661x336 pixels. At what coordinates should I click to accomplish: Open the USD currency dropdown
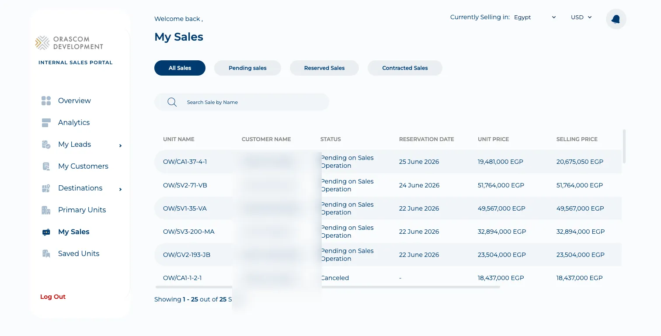coord(581,17)
